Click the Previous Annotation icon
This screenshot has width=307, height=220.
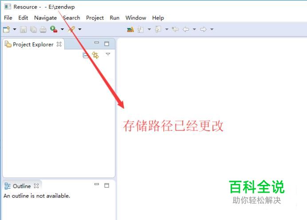[x=158, y=29]
